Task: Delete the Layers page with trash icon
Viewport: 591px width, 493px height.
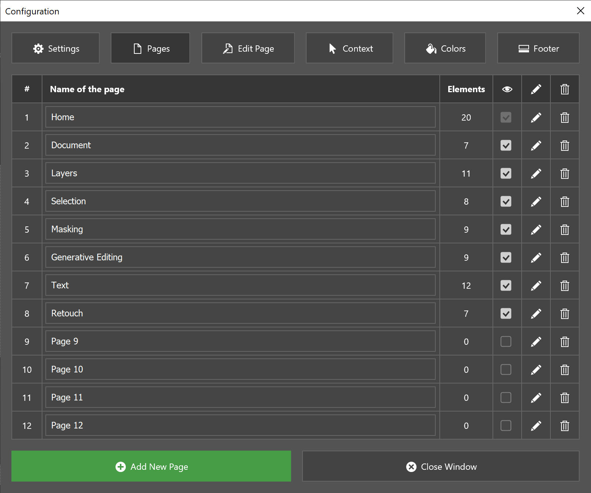Action: click(x=565, y=174)
